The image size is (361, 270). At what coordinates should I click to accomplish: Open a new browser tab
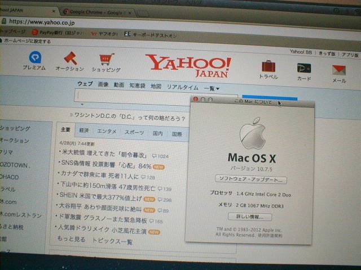pos(143,13)
